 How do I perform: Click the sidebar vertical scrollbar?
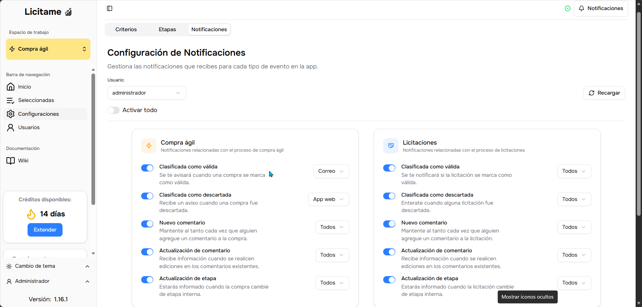pyautogui.click(x=93, y=139)
